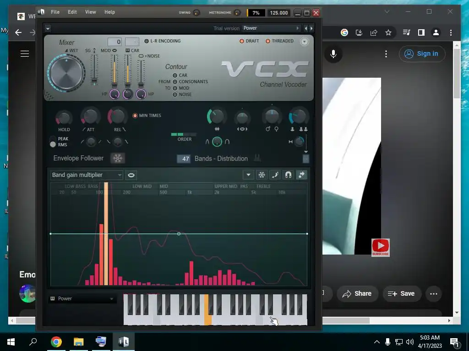Toggle THREADED processing
Image resolution: width=469 pixels, height=351 pixels.
point(268,41)
